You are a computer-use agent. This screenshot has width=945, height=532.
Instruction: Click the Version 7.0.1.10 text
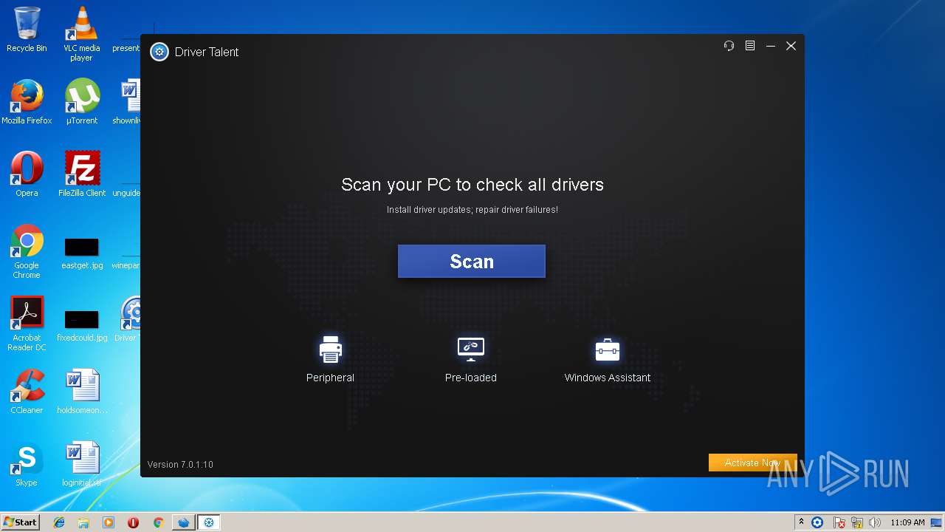point(180,464)
